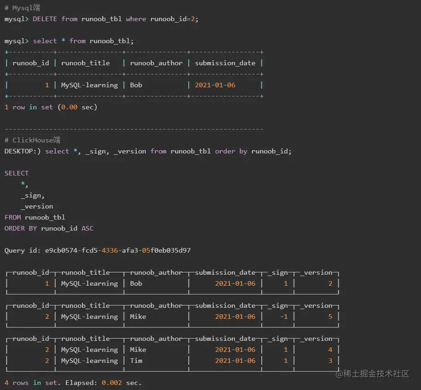Screen dimensions: 421x390
Task: Click the '# ClickHouse端' comment line
Action: pyautogui.click(x=33, y=140)
